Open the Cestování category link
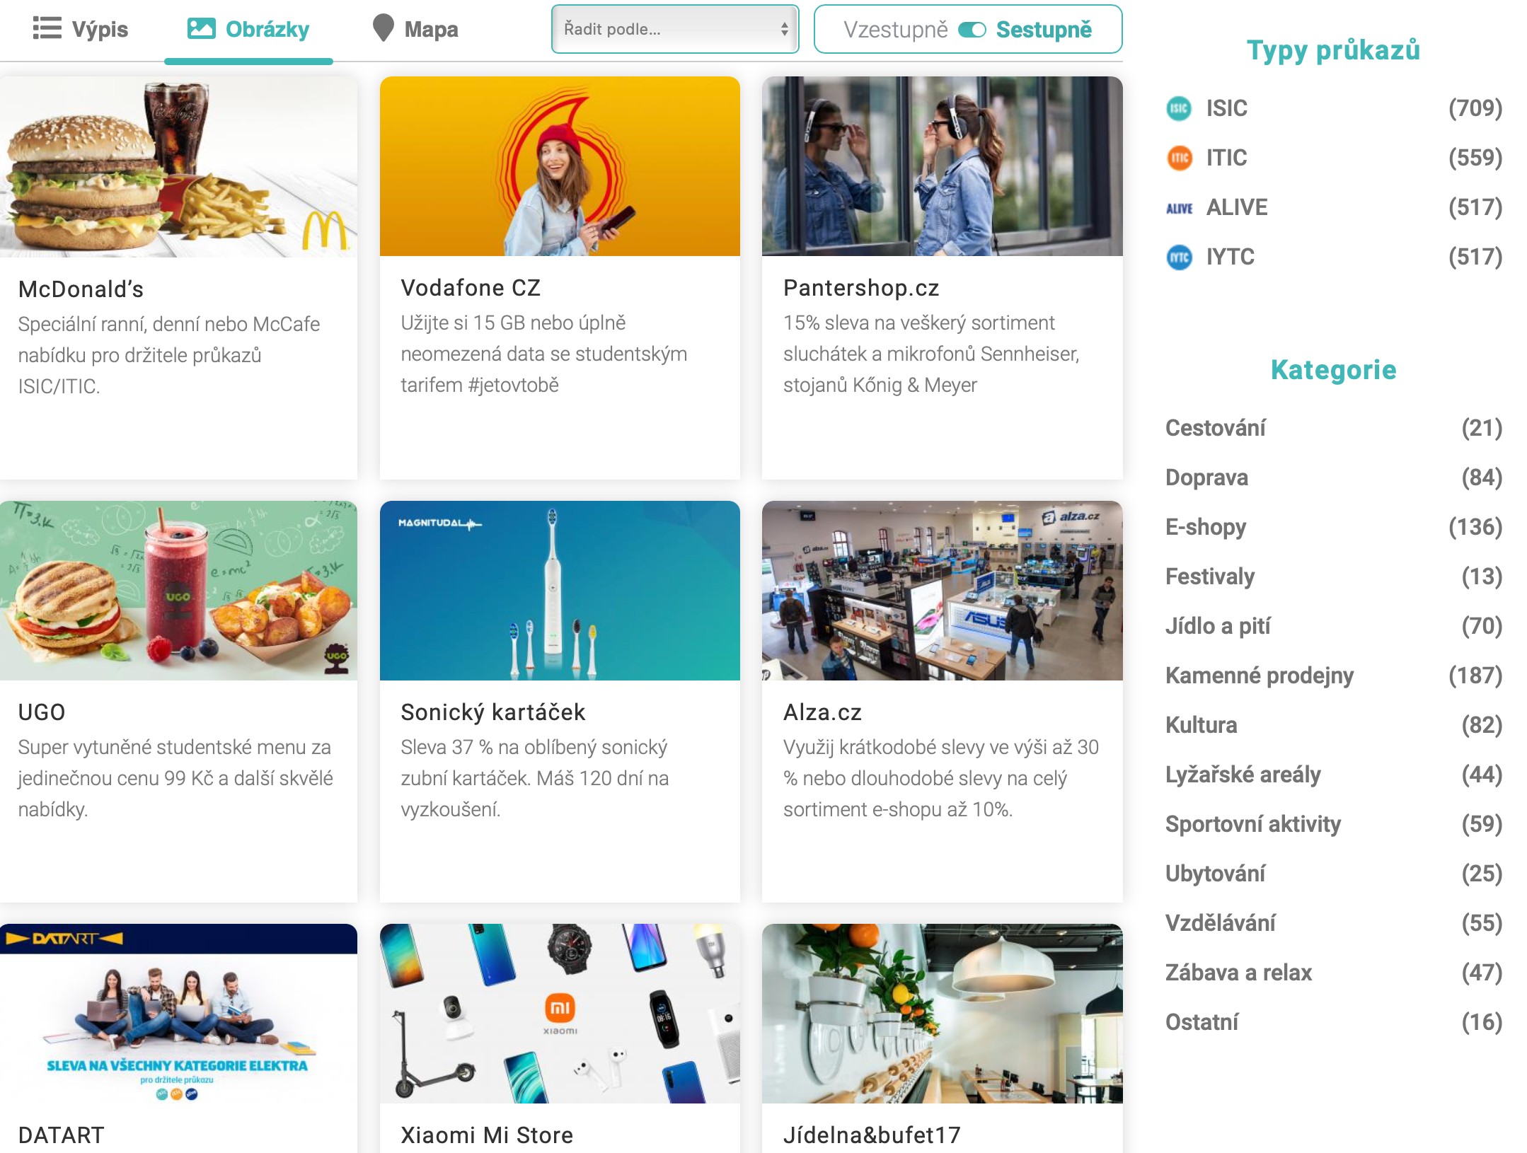The height and width of the screenshot is (1153, 1527). tap(1215, 428)
